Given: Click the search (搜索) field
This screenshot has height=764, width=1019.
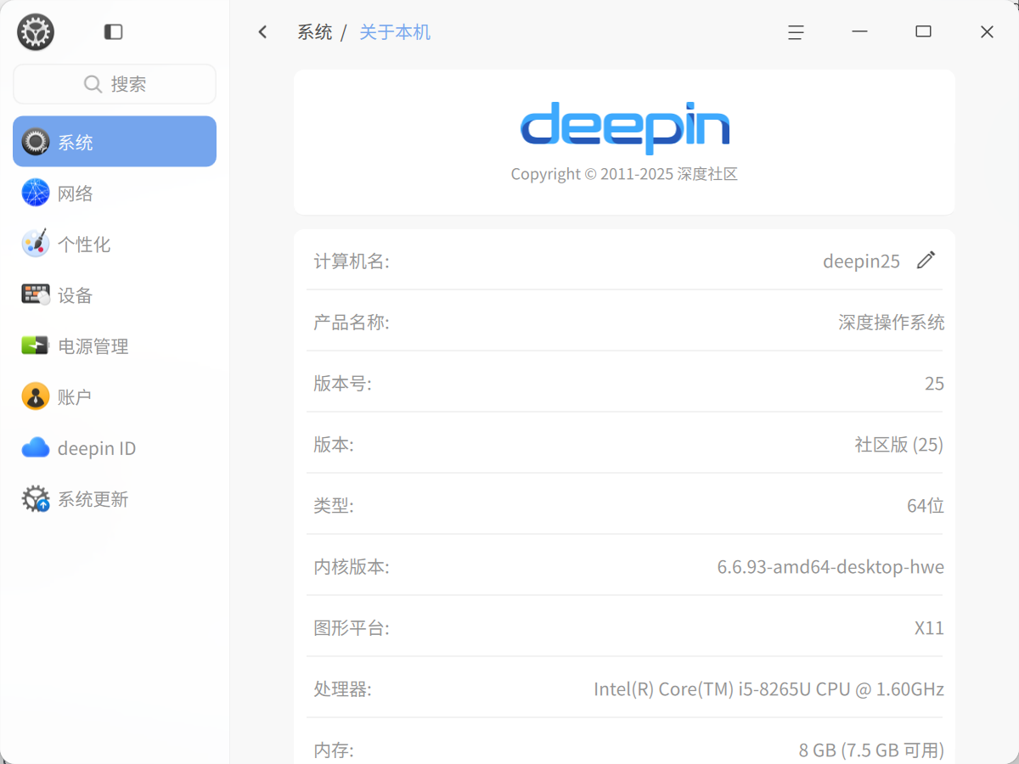Looking at the screenshot, I should tap(115, 84).
